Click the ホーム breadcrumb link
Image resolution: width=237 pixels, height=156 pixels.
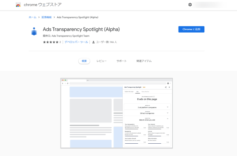[33, 17]
